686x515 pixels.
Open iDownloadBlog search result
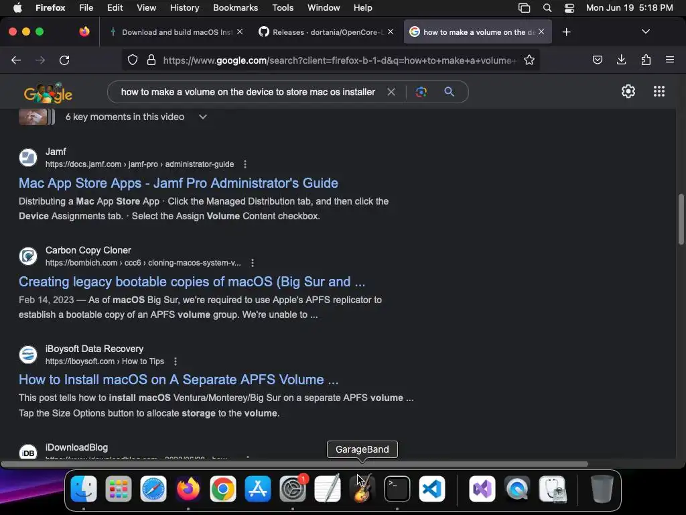tap(76, 447)
